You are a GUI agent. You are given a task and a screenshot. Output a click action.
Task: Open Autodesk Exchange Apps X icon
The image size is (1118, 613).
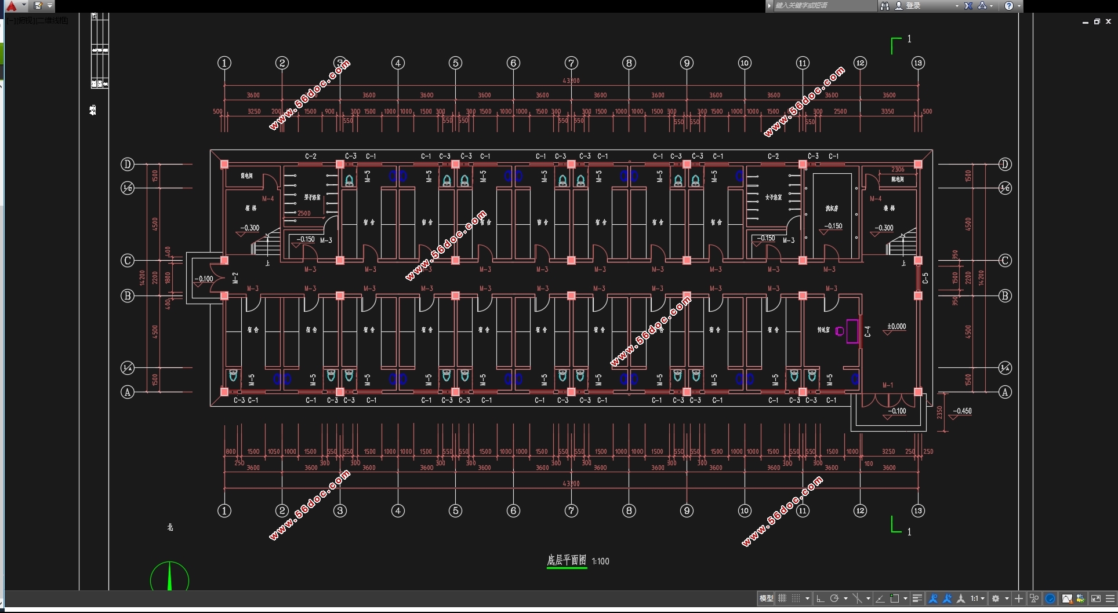[968, 6]
